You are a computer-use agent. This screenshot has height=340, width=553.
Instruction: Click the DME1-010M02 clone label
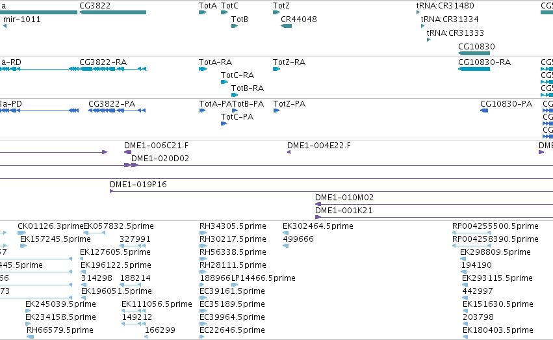344,198
